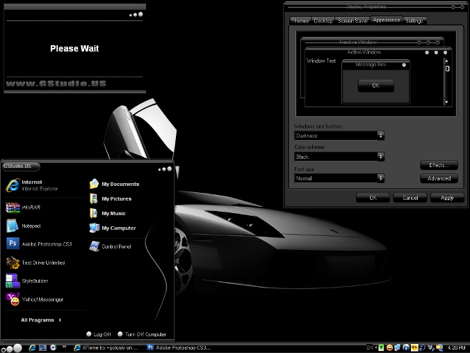Click the gray volume plug tray icon
Image resolution: width=470 pixels, height=353 pixels.
tap(431, 347)
